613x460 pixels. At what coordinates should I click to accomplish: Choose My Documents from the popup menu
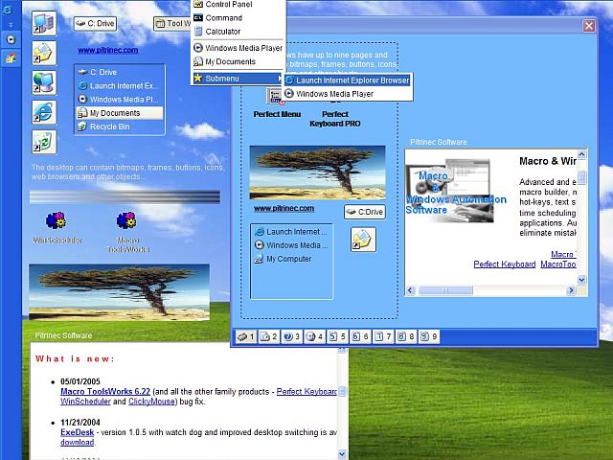click(x=238, y=61)
